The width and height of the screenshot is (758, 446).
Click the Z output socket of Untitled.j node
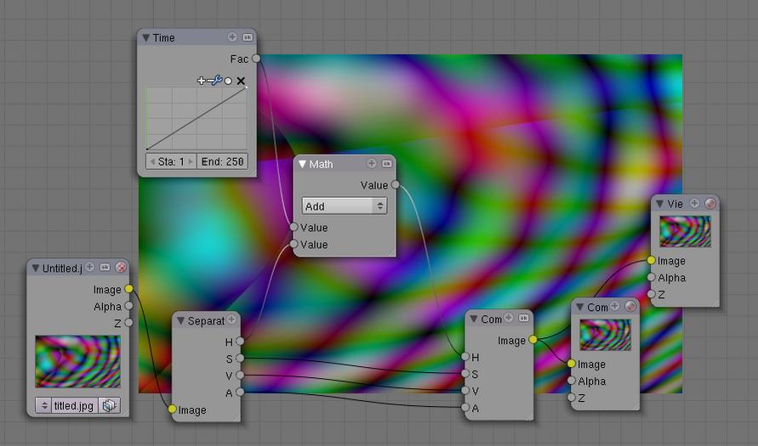[x=128, y=323]
